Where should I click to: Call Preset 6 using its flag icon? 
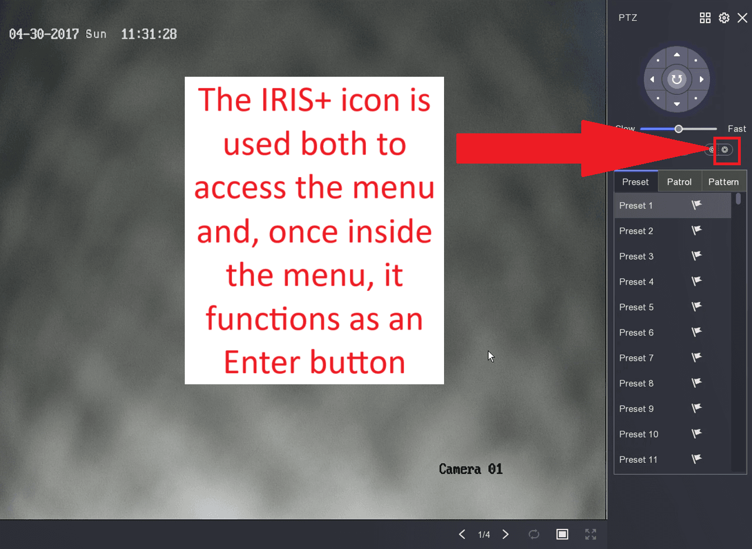pyautogui.click(x=697, y=332)
